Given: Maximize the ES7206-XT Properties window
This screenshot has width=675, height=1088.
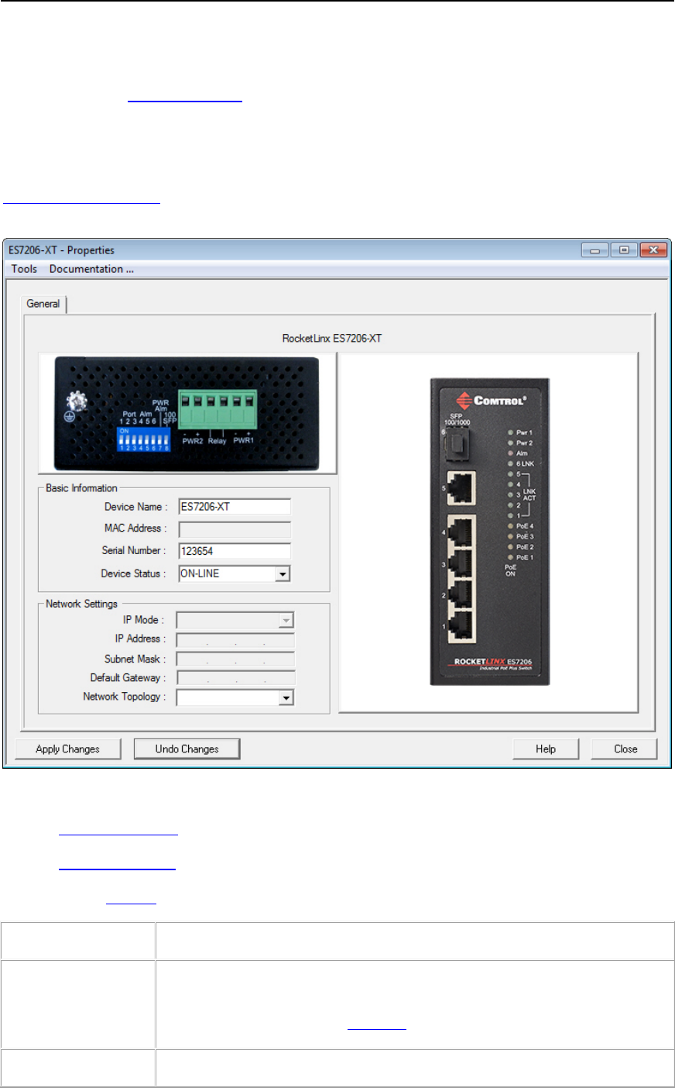Looking at the screenshot, I should pos(623,250).
